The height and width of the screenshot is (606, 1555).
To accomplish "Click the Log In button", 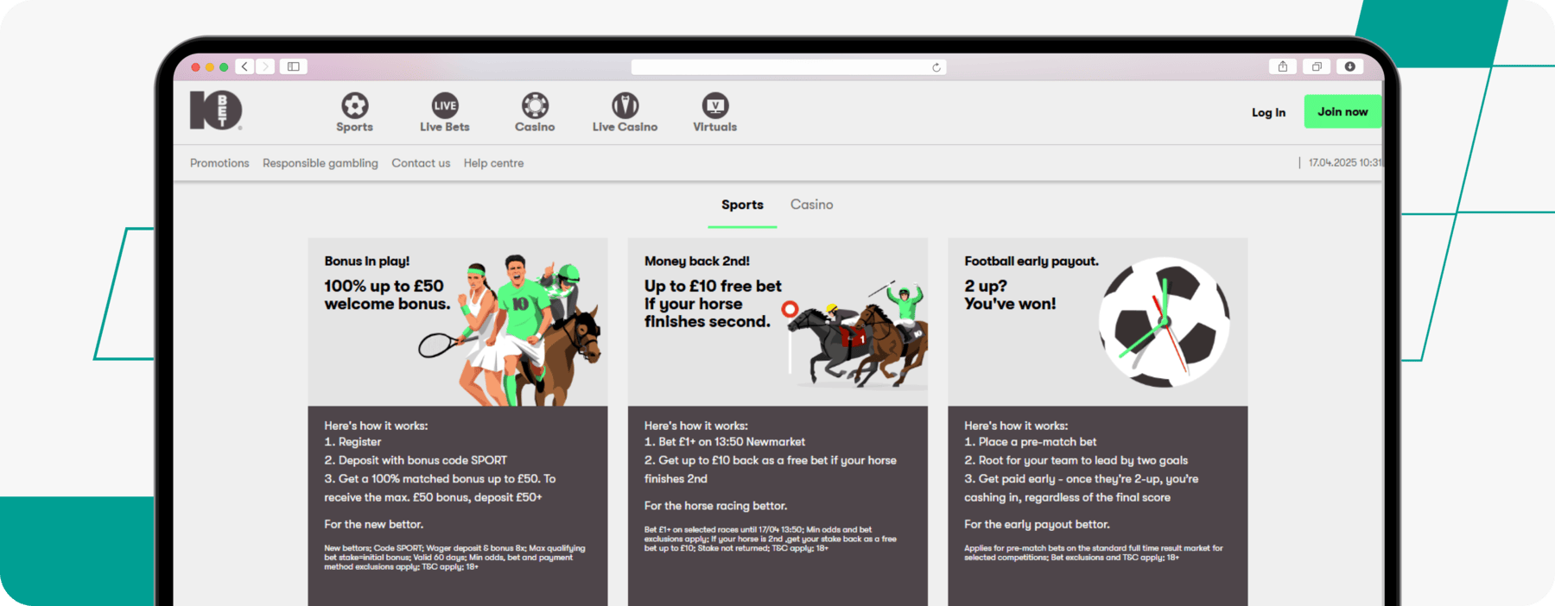I will pos(1268,112).
